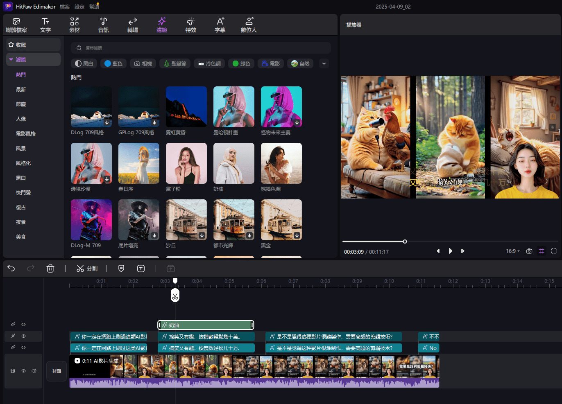Screen dimensions: 562x404
Task: Hide the main video track with eye icon
Action: point(24,371)
